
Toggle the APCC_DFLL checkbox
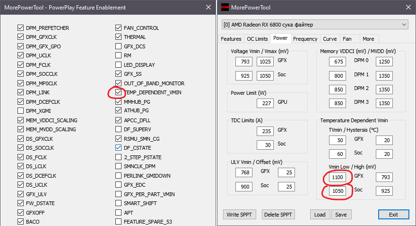coord(118,120)
